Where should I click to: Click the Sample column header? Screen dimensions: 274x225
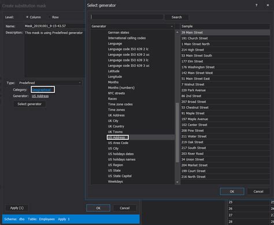[x=225, y=26]
